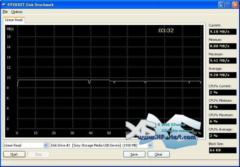Open the Options menu
This screenshot has height=167, width=240.
(x=17, y=12)
